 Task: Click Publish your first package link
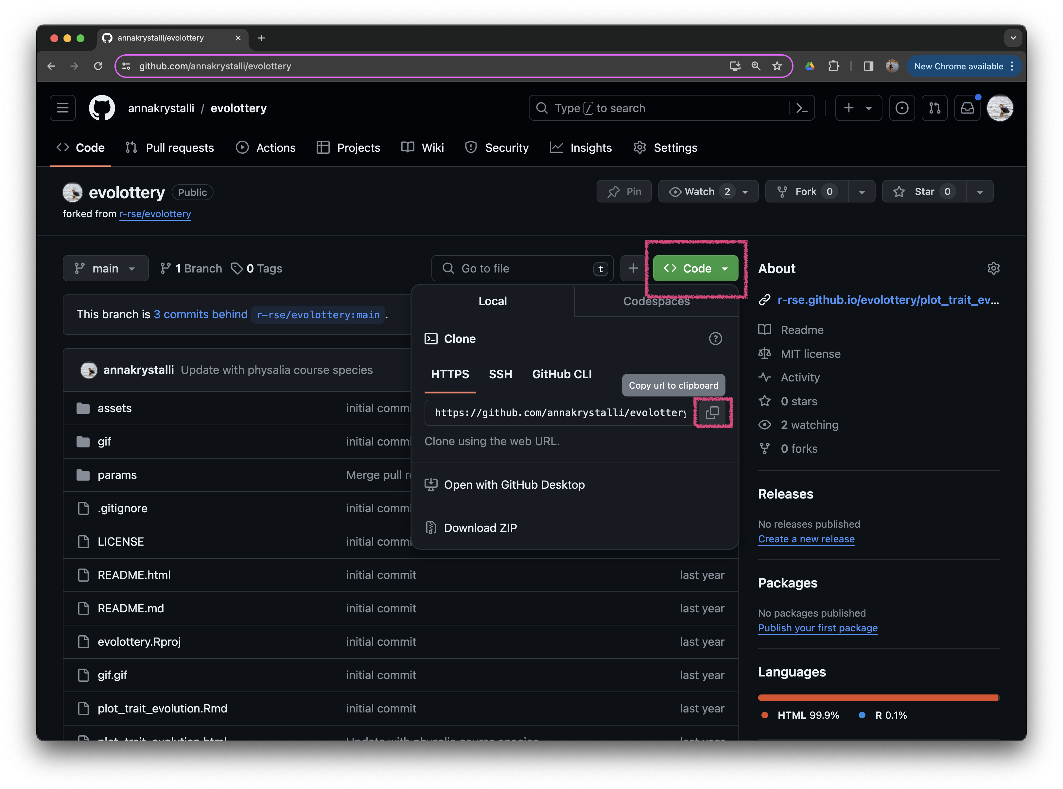pos(818,628)
